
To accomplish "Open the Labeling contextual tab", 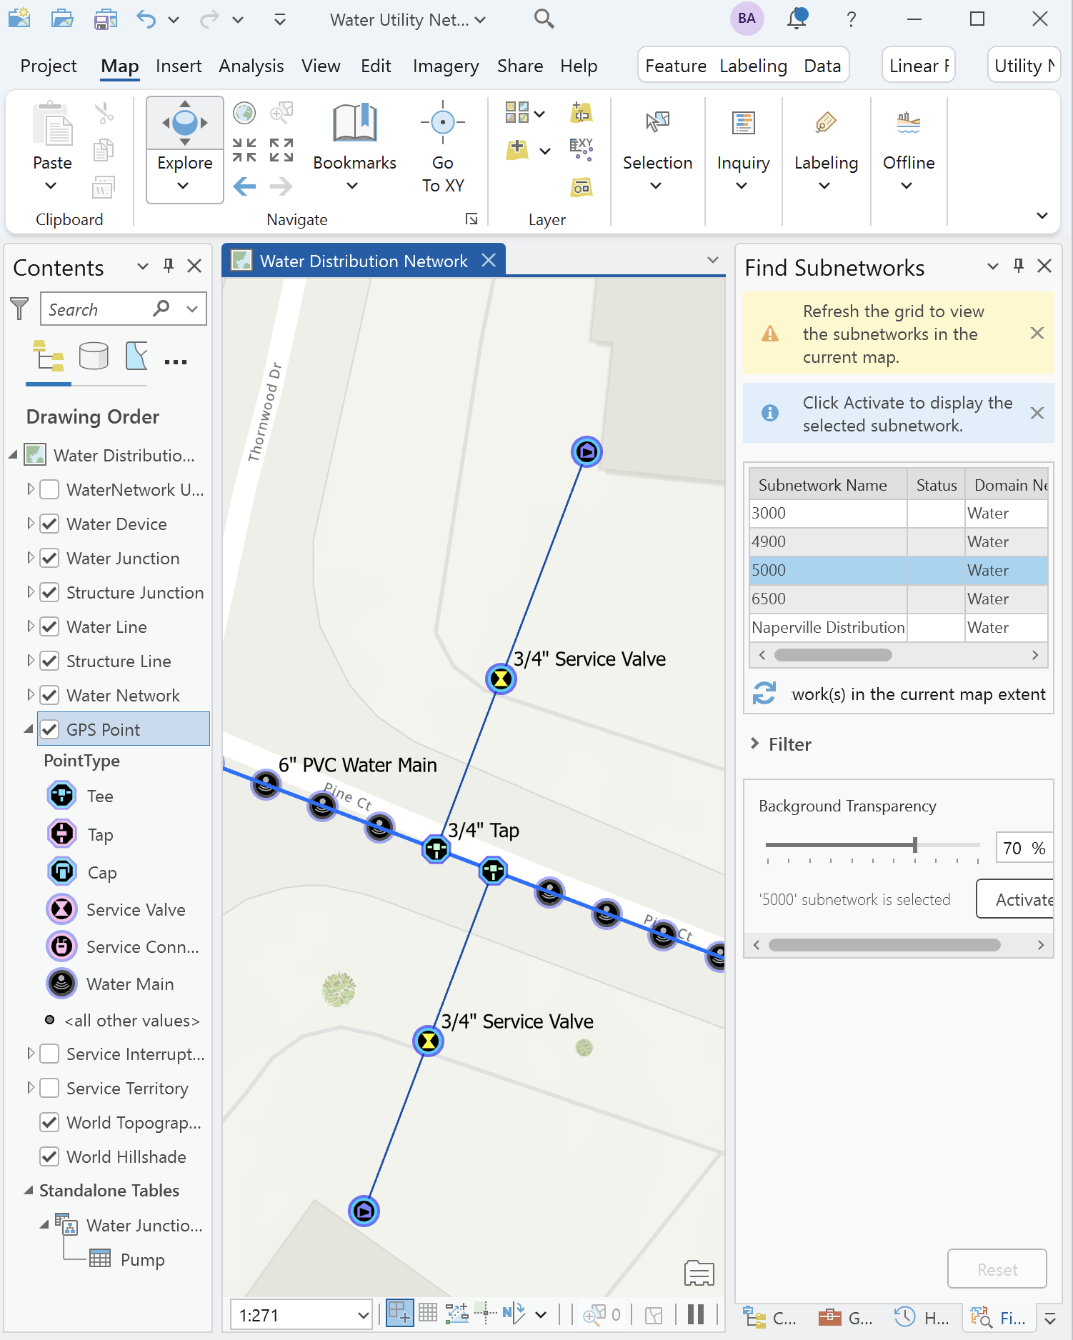I will coord(753,66).
